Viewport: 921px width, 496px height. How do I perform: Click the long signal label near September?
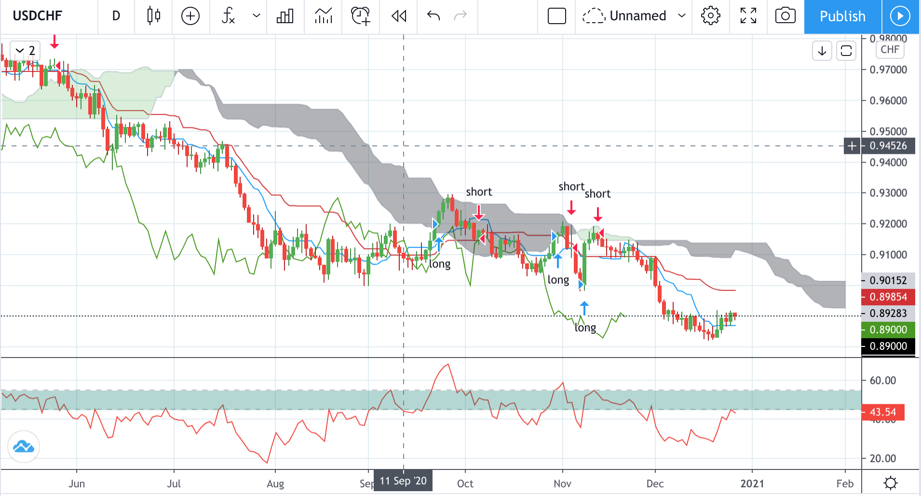(440, 264)
